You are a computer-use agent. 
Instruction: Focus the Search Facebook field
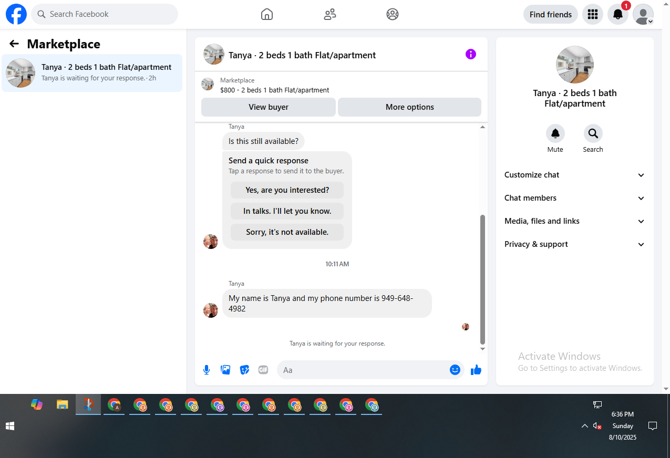click(105, 14)
